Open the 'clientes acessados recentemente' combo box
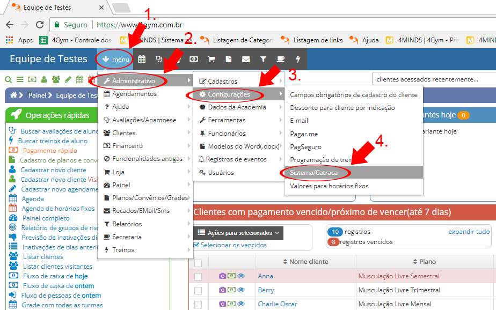Screen dimensions: 496x310 tap(433, 79)
